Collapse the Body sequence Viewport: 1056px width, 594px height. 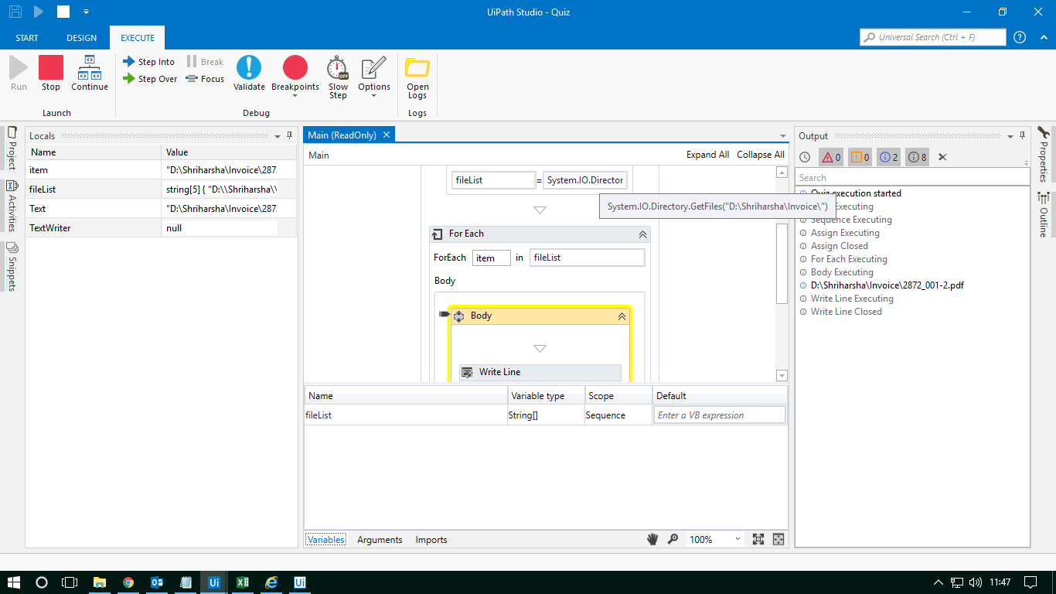[x=622, y=316]
